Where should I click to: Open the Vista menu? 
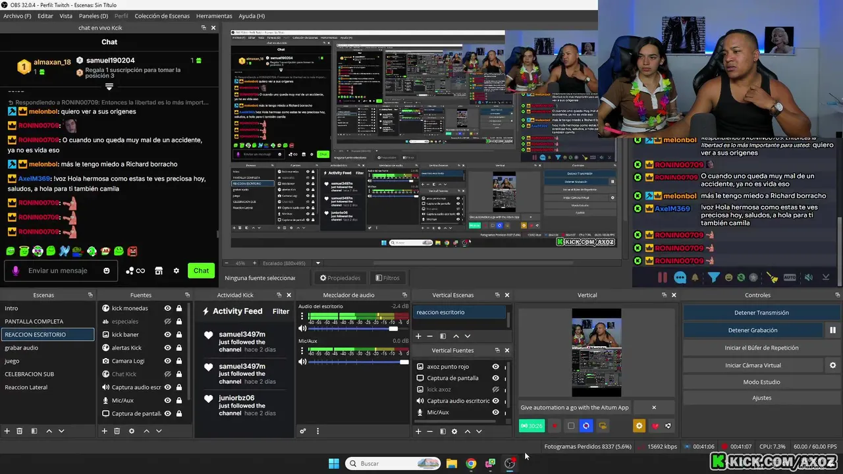click(66, 16)
